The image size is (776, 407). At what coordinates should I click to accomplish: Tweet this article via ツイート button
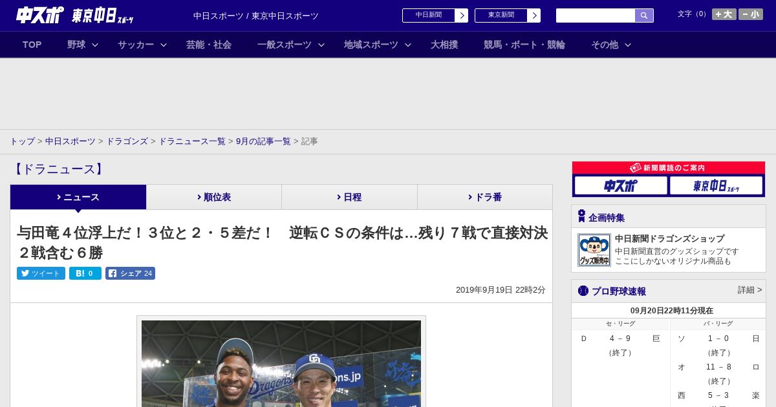[x=41, y=273]
